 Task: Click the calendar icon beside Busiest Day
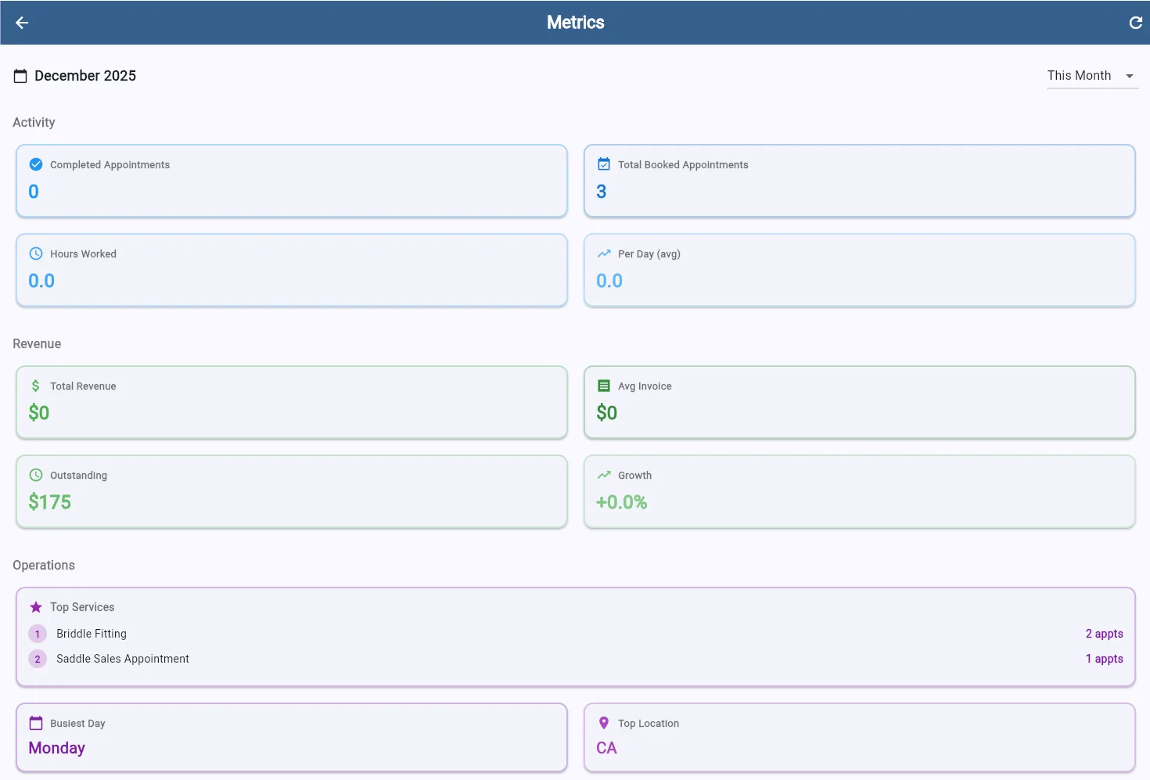coord(36,723)
